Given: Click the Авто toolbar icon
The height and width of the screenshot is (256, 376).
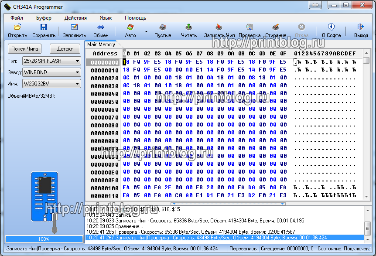Looking at the screenshot, I should [x=130, y=27].
